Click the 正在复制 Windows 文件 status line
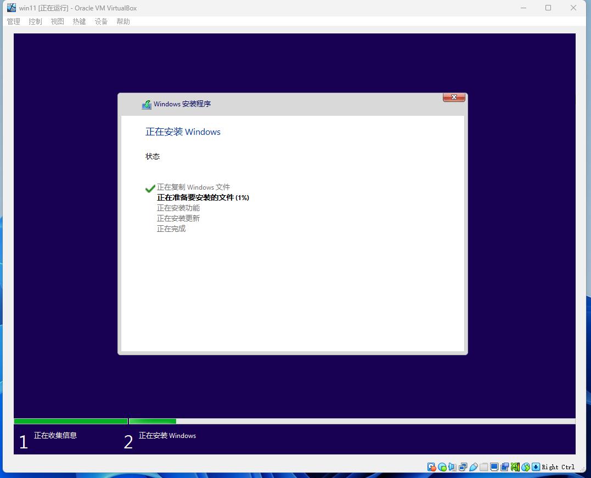This screenshot has height=478, width=591. (193, 187)
